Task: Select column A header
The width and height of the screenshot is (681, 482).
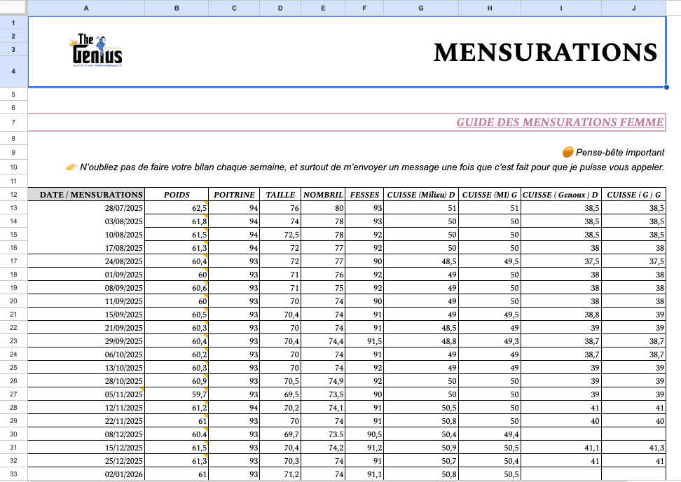Action: 86,8
